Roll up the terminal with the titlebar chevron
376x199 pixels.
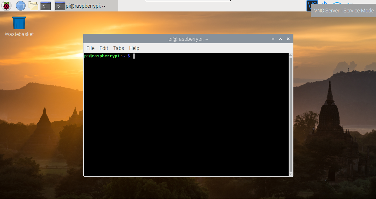tap(273, 39)
